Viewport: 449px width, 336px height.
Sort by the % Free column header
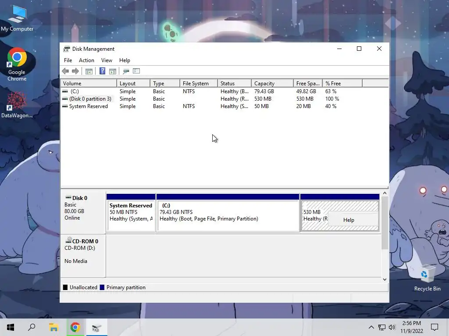coord(342,84)
